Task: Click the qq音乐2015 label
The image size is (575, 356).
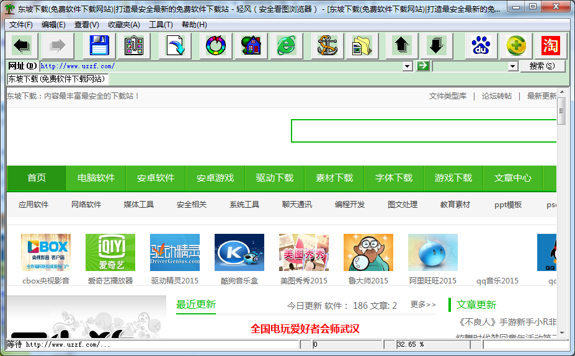Action: pos(497,281)
